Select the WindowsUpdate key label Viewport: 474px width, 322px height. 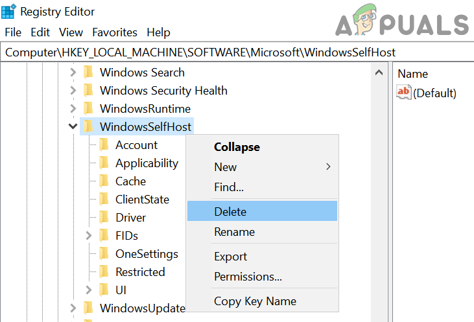click(x=143, y=308)
